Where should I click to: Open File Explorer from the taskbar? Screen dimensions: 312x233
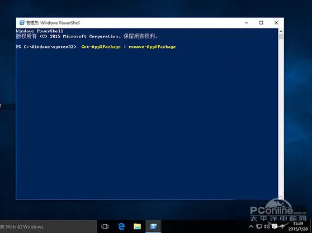coord(138,226)
